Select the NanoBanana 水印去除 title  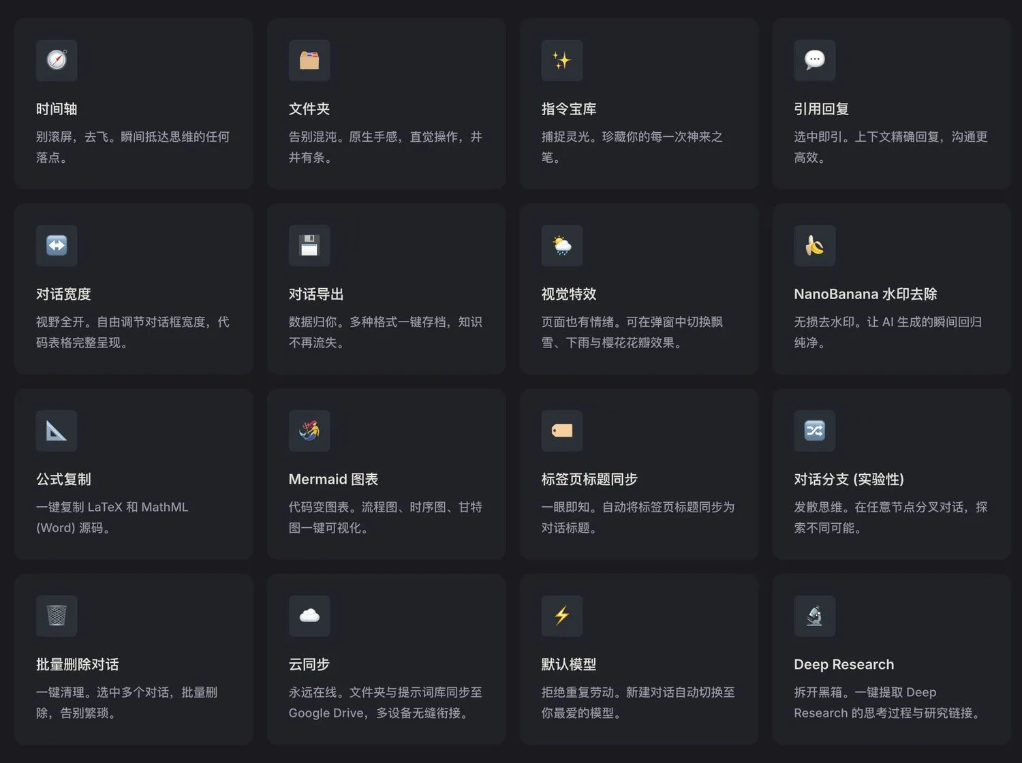(866, 294)
